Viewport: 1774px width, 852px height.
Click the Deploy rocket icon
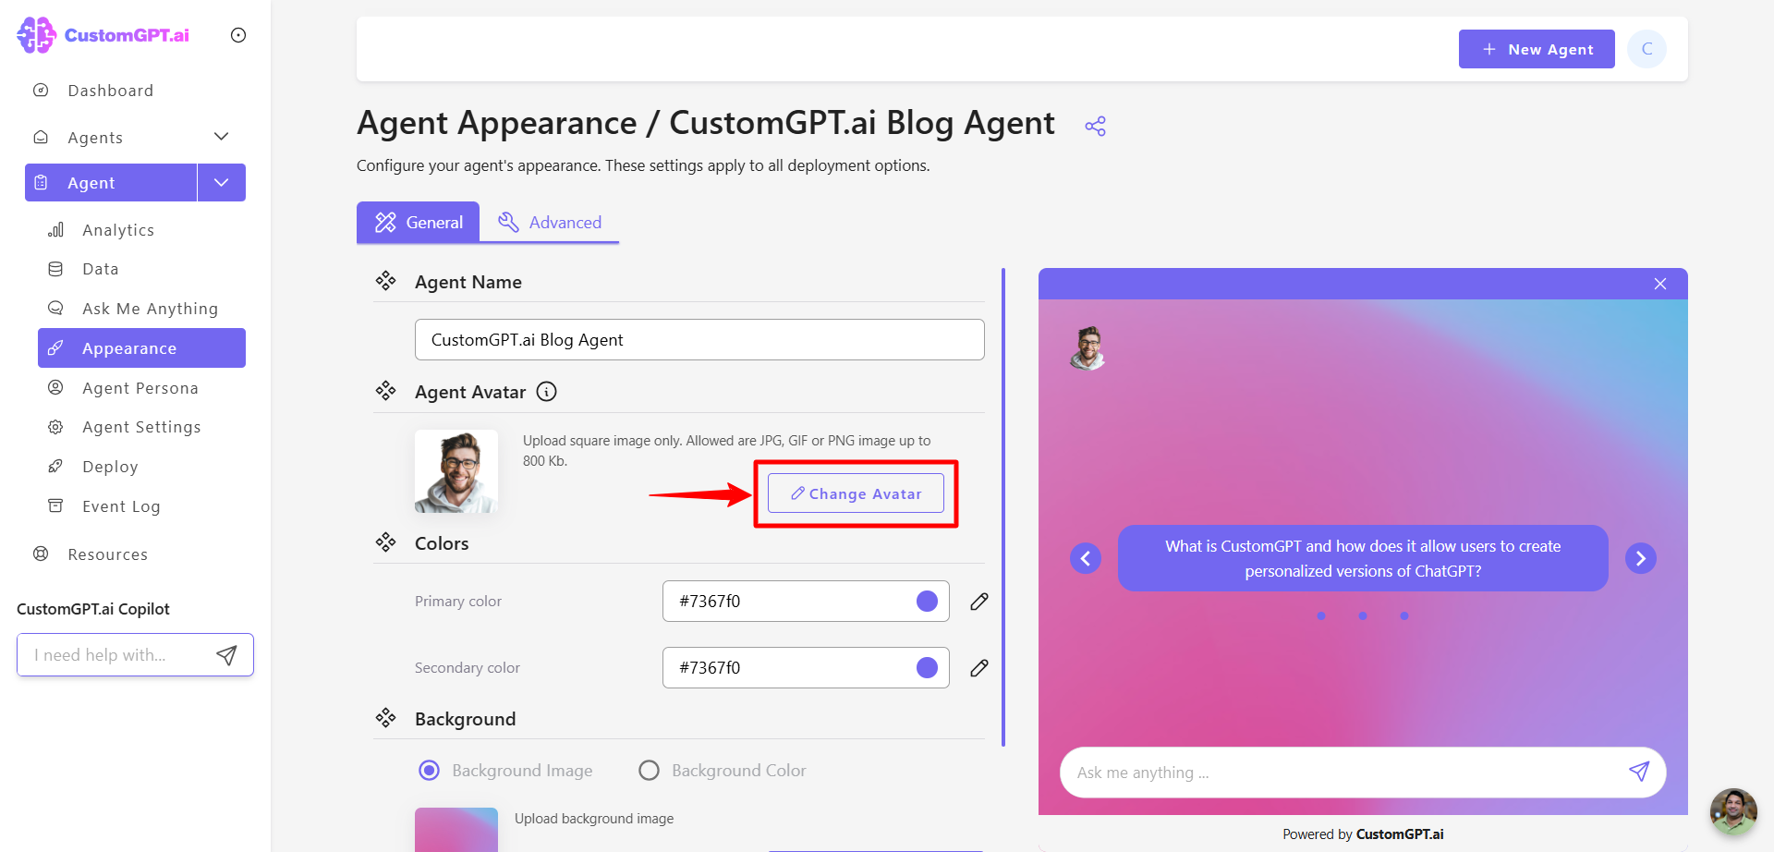(x=55, y=467)
